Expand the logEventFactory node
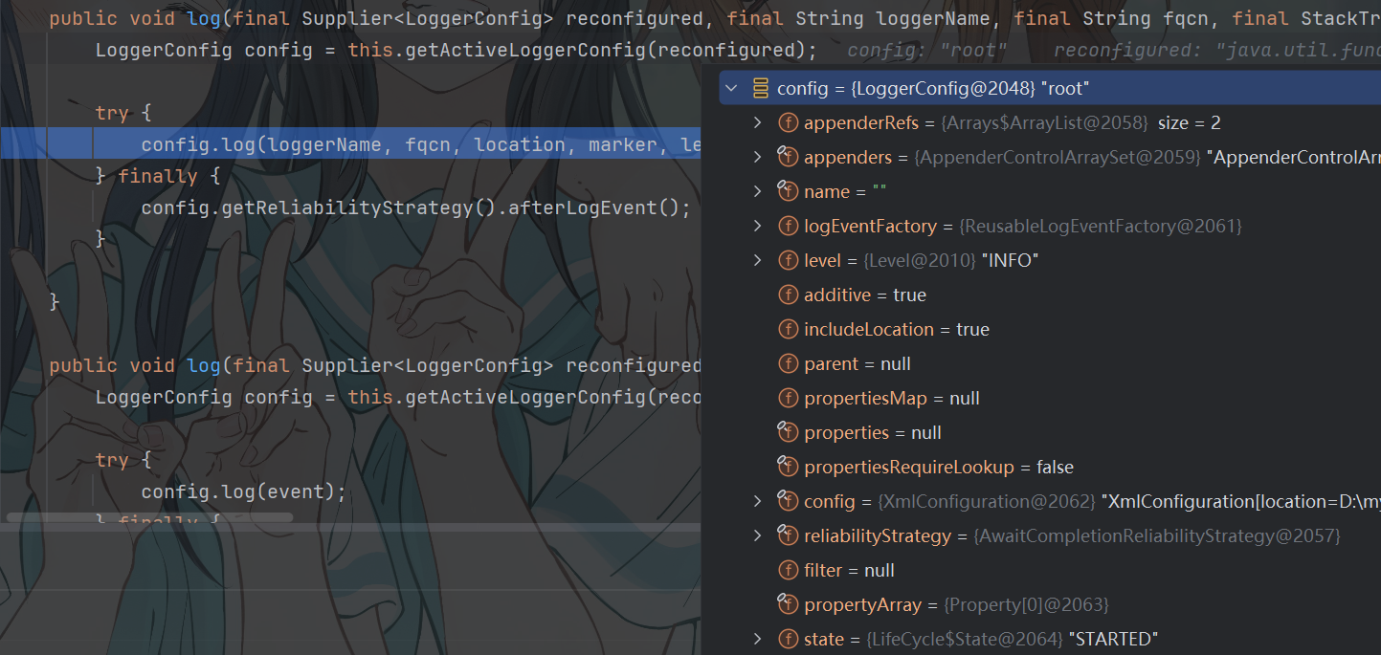Screen dimensions: 1381x655 pyautogui.click(x=758, y=227)
